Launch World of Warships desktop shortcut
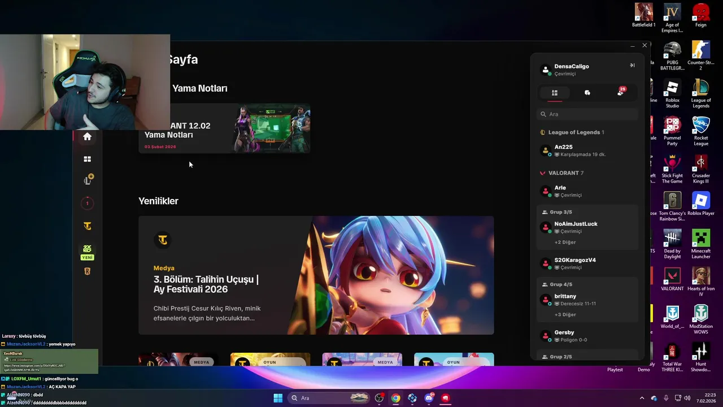The width and height of the screenshot is (723, 407). tap(672, 317)
